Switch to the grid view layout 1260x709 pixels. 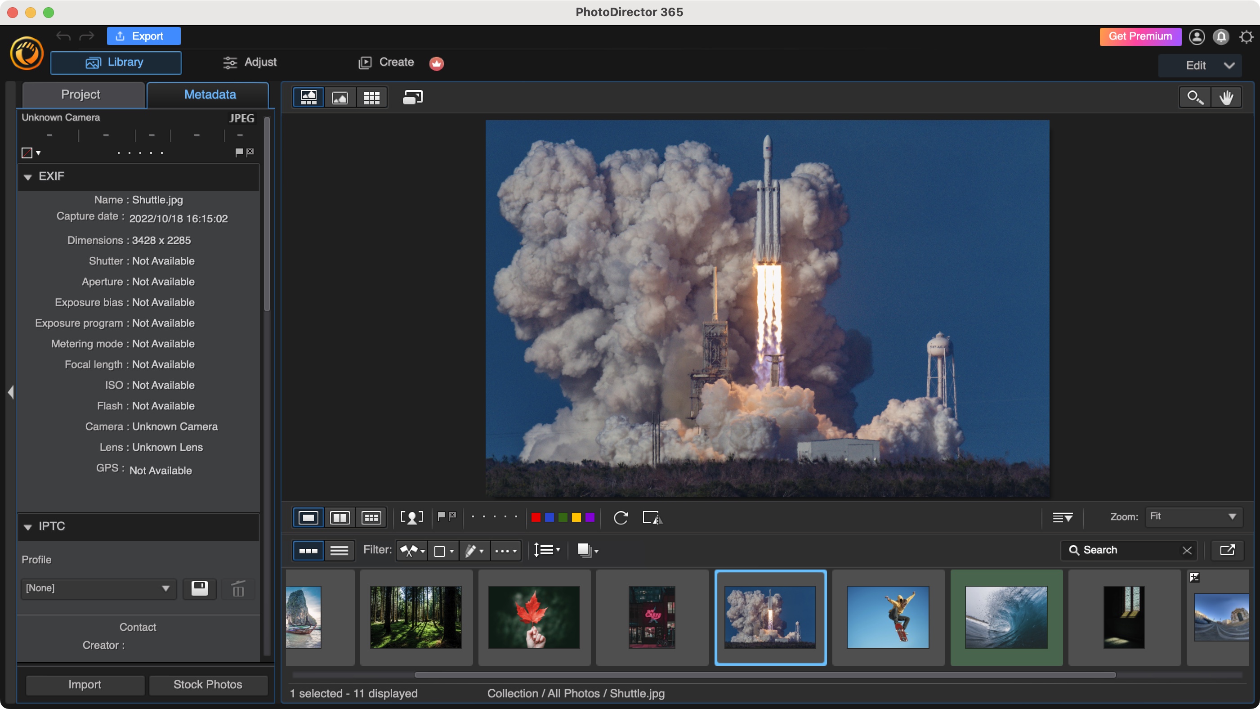(371, 97)
